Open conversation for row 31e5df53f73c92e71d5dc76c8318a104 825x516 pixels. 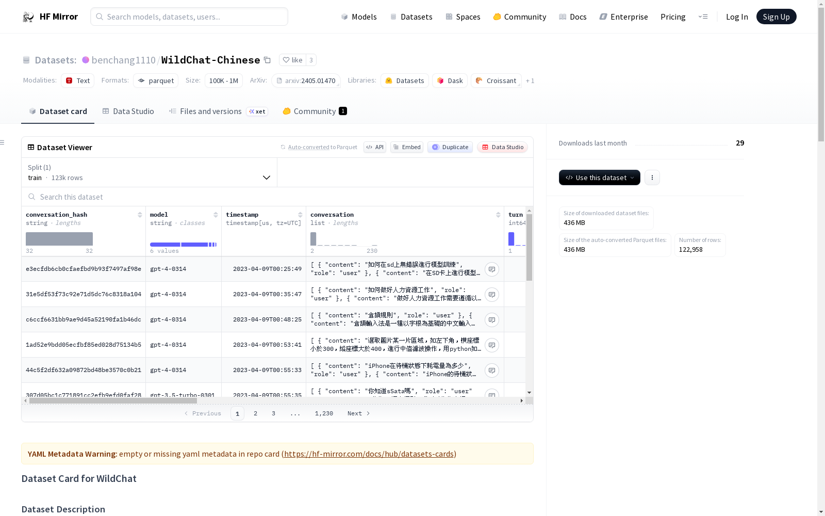pyautogui.click(x=492, y=295)
